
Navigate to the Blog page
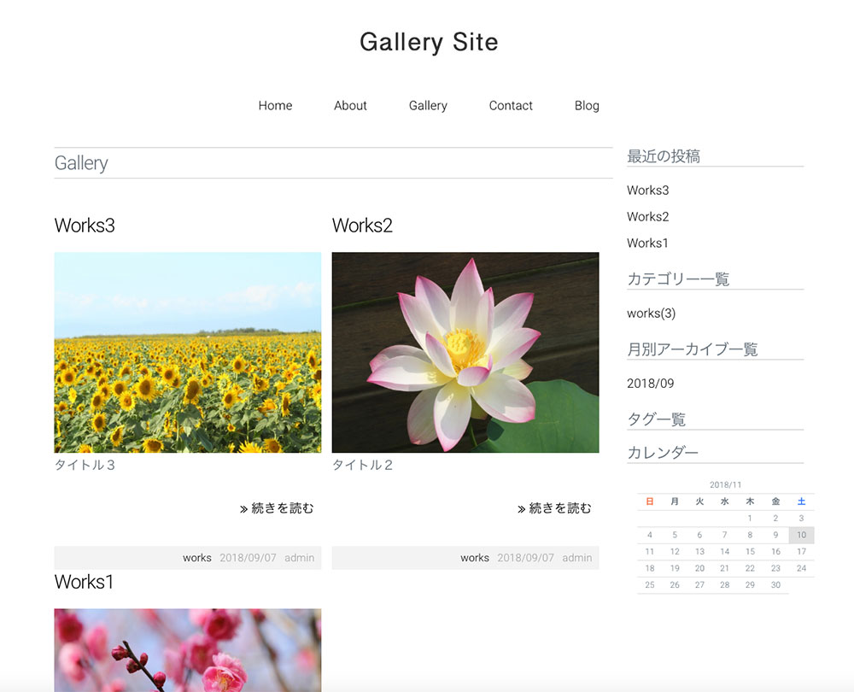587,106
